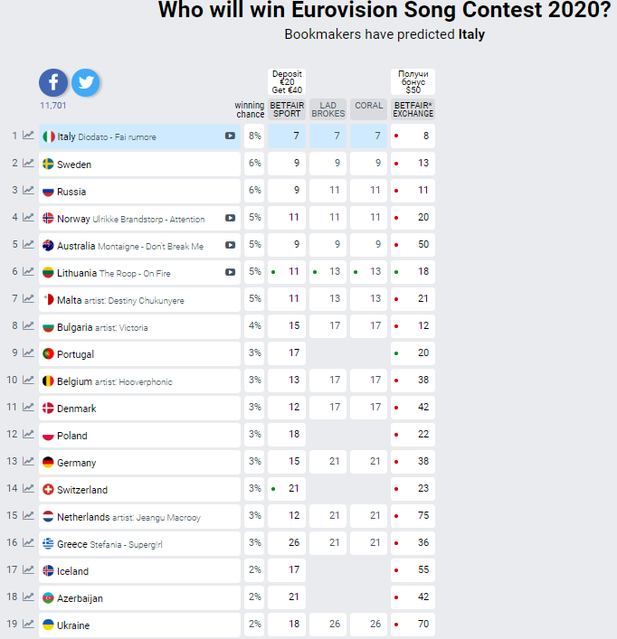This screenshot has height=639, width=617.
Task: Open the odds chart icon for Greece
Action: (x=28, y=542)
